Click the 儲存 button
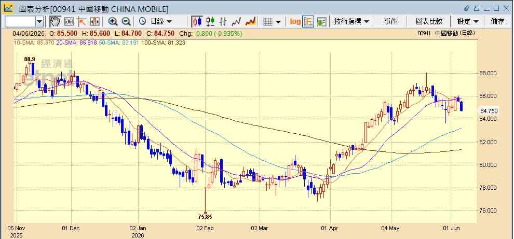 point(497,22)
